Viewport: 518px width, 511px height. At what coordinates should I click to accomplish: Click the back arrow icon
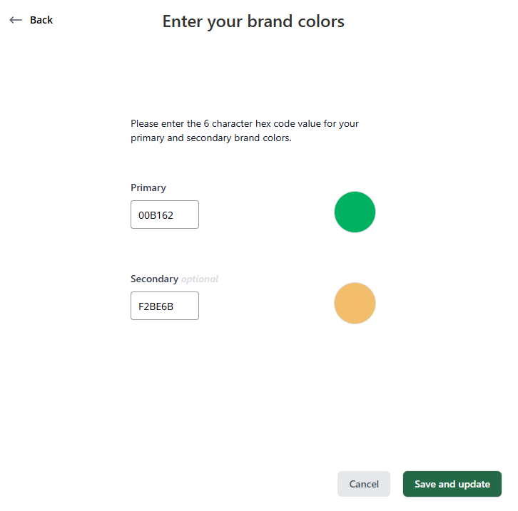click(16, 20)
